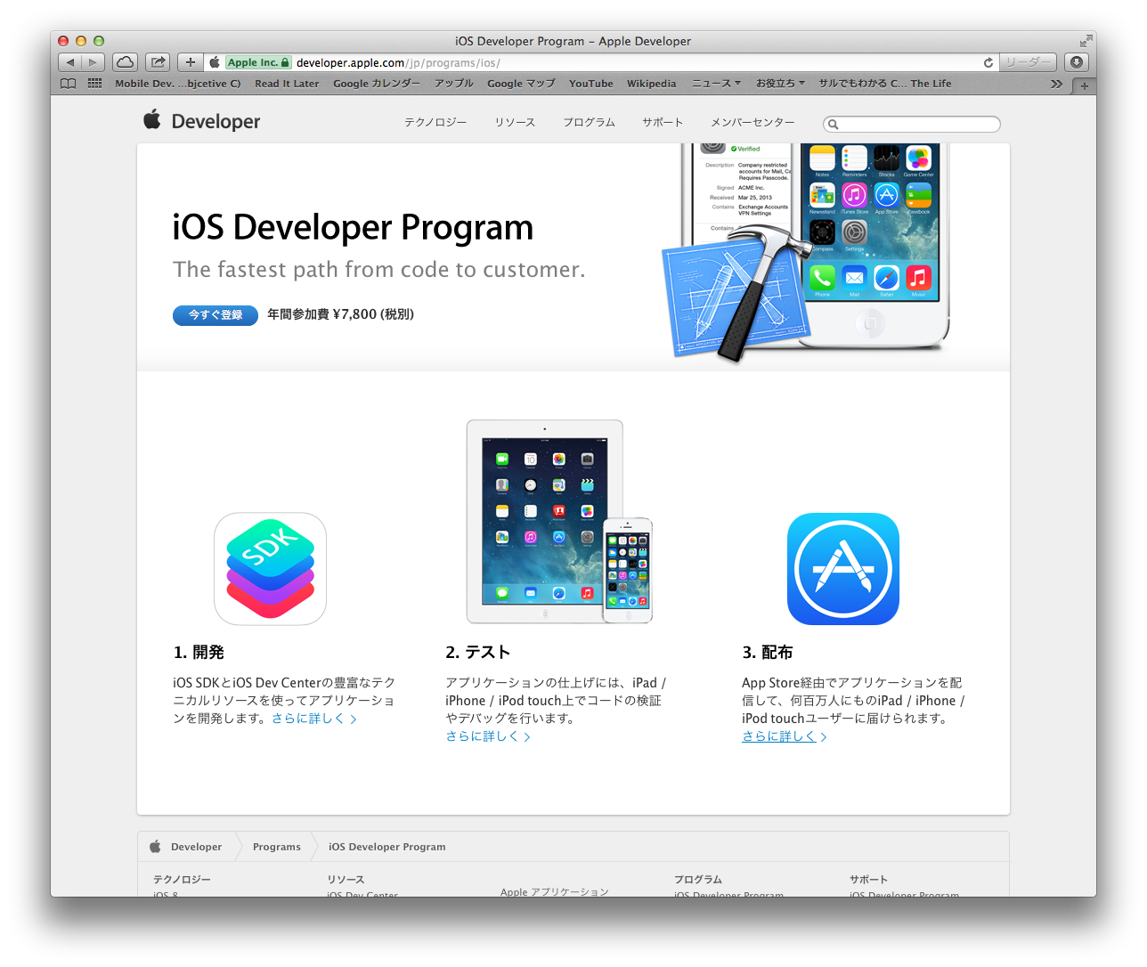Show Top Sites grid icon
This screenshot has height=967, width=1147.
coord(94,84)
